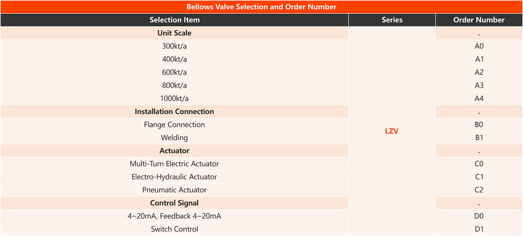Choose the Welding connection item
This screenshot has width=523, height=236.
[x=174, y=138]
